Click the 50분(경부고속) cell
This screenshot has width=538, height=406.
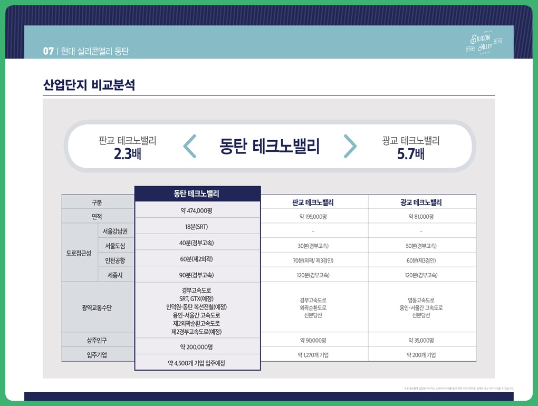421,246
